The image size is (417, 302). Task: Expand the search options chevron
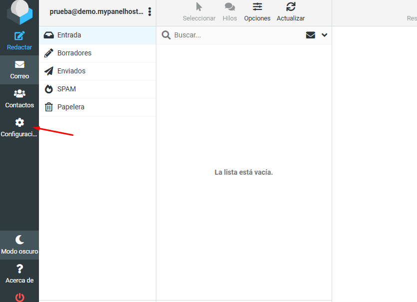tap(324, 35)
